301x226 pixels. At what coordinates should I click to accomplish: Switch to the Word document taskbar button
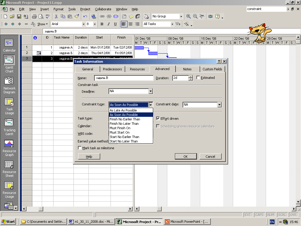click(91, 222)
